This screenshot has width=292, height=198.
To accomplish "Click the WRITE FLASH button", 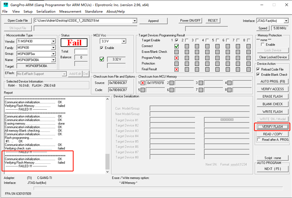I will point(273,112).
